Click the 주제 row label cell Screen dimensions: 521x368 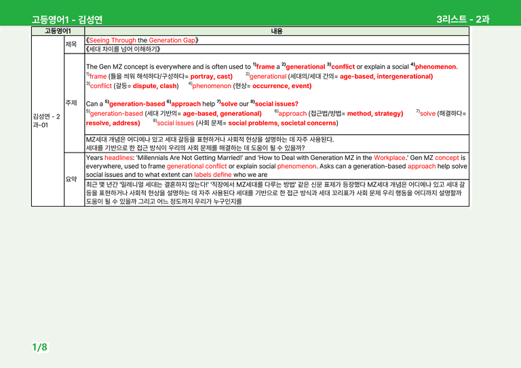(74, 103)
